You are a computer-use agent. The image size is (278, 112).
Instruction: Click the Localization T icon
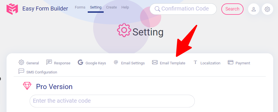(x=195, y=62)
